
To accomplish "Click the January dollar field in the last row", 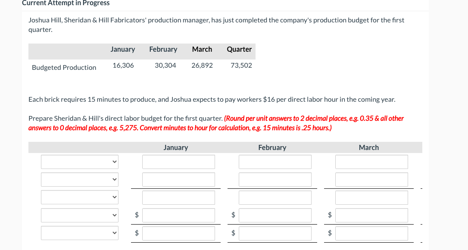I will coord(178,233).
